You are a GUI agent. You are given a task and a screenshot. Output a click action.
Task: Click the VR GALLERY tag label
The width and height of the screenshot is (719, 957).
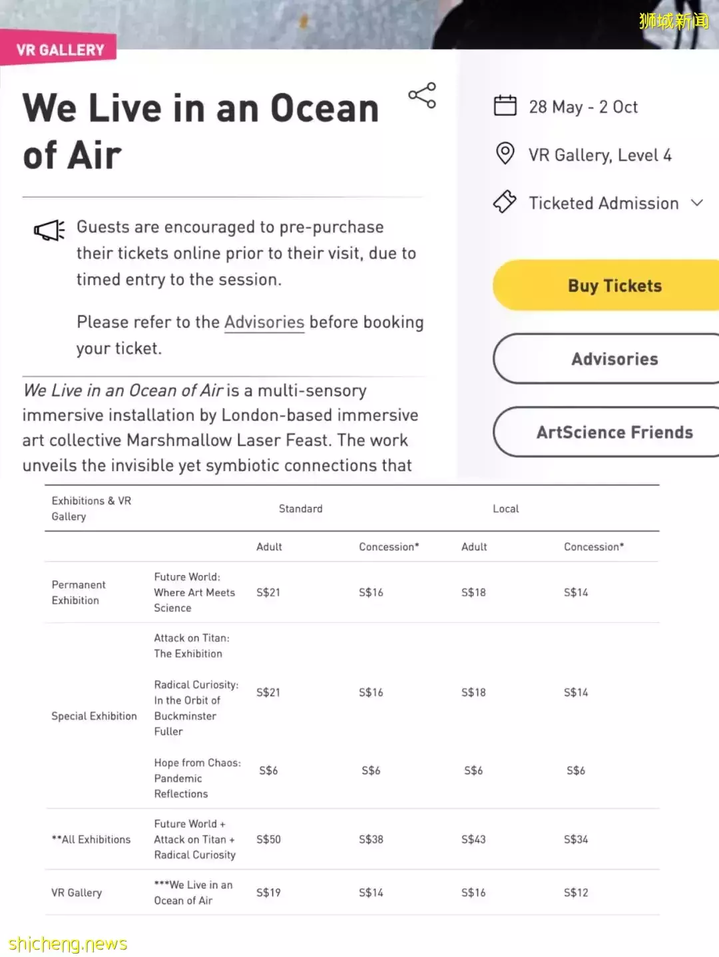point(60,50)
